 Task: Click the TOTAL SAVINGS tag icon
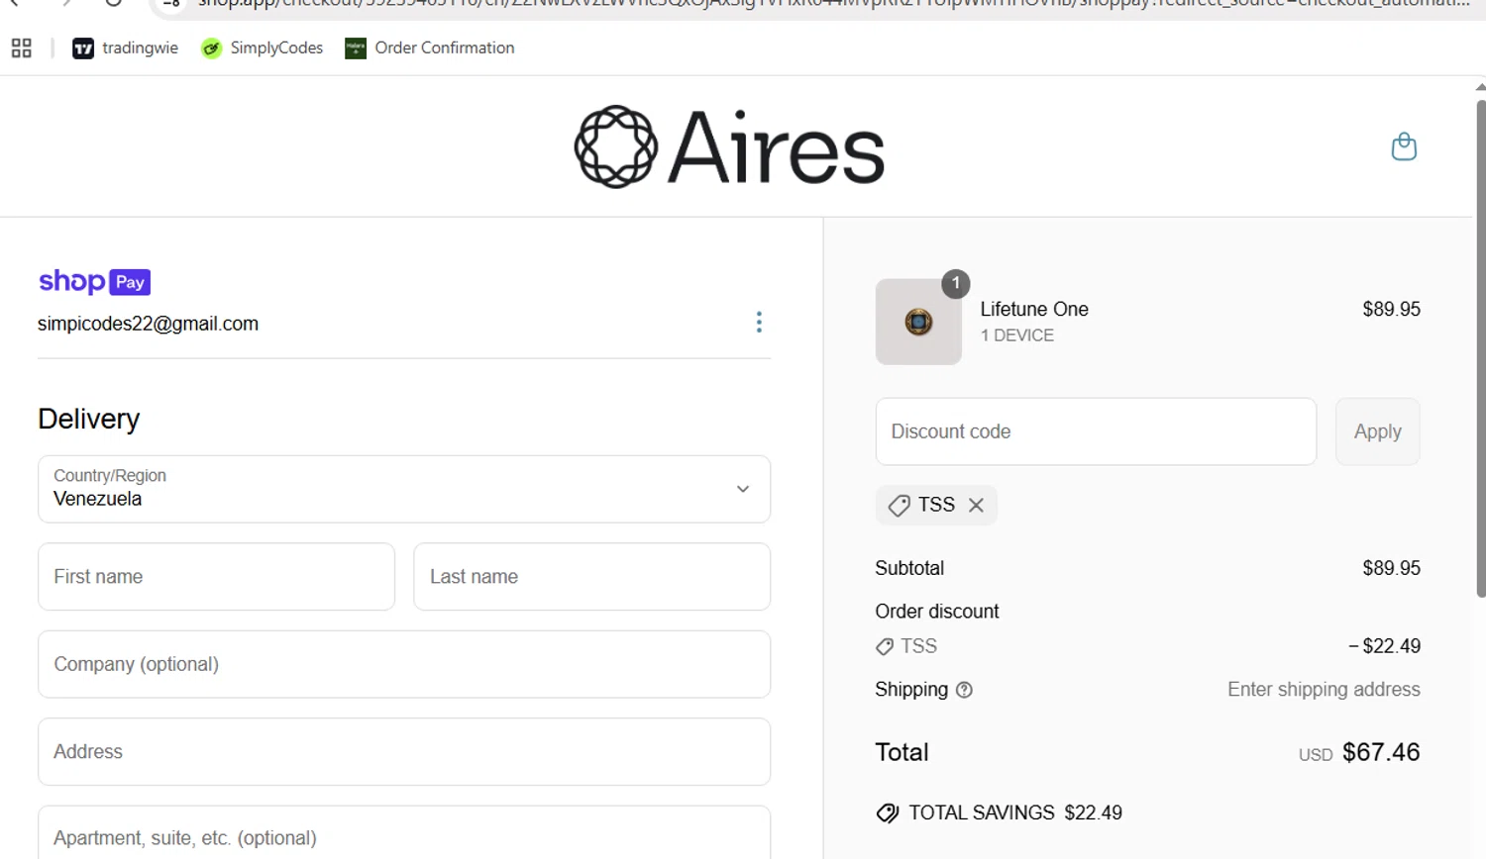888,813
